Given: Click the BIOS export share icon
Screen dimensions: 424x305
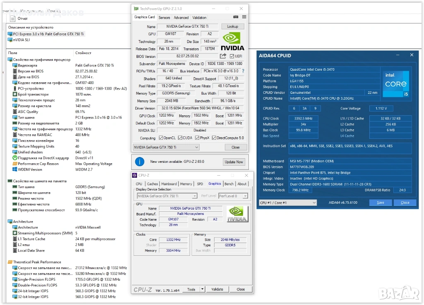Looking at the screenshot, I should [223, 56].
